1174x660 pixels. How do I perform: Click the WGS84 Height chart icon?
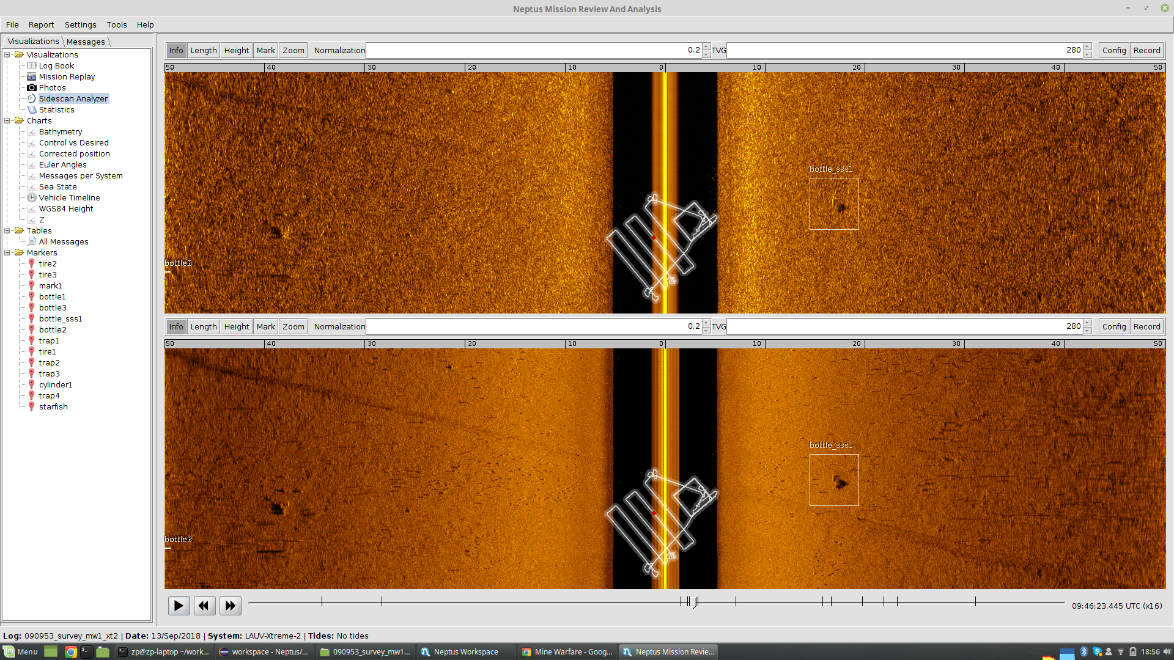[32, 208]
